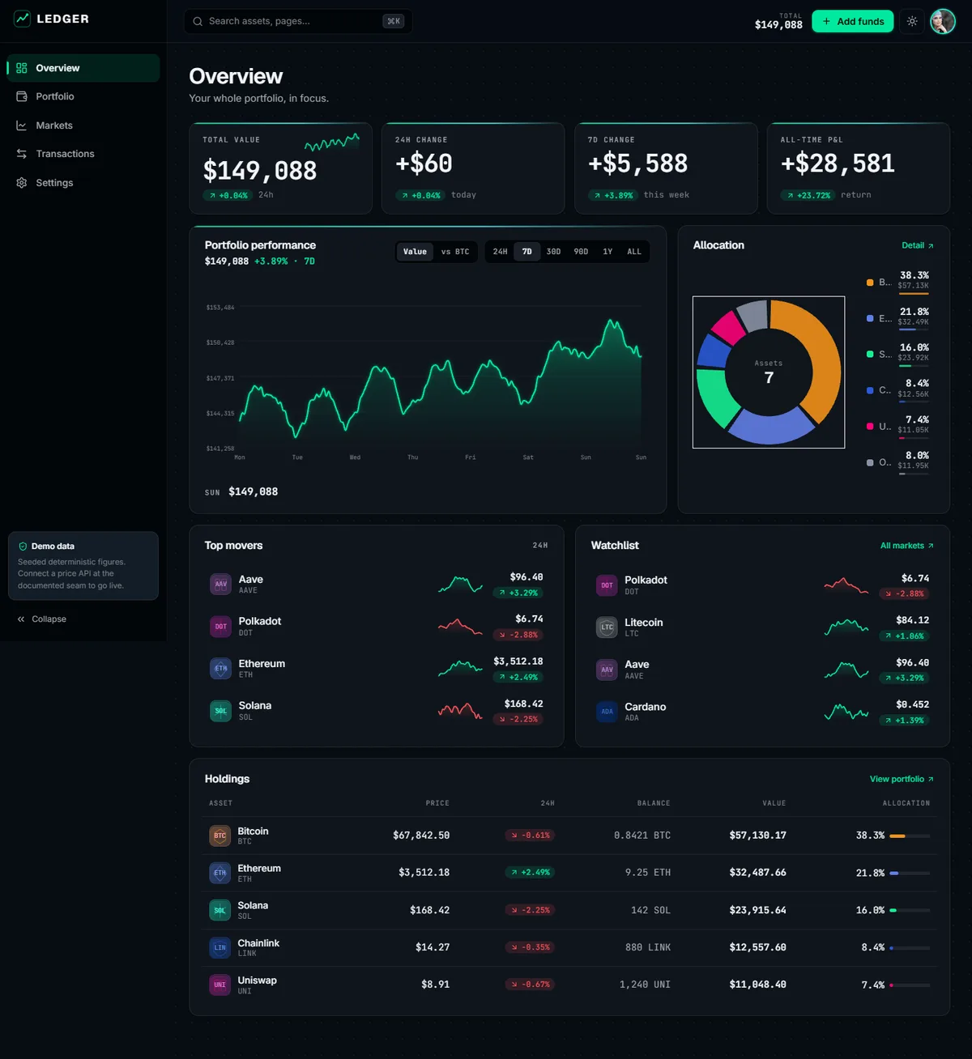Click the Polkadot icon in Watchlist
Viewport: 972px width, 1059px height.
point(607,585)
